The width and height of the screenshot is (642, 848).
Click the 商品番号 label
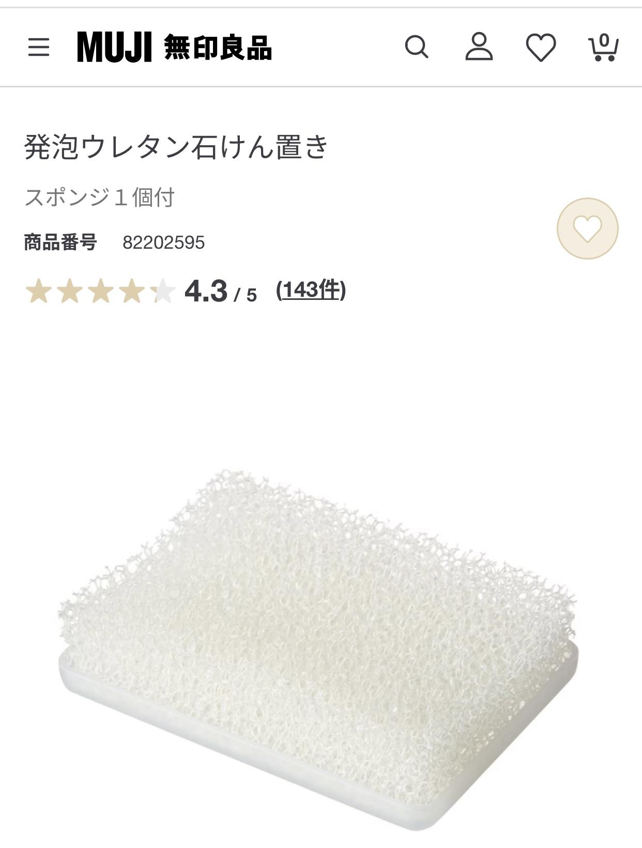point(60,242)
